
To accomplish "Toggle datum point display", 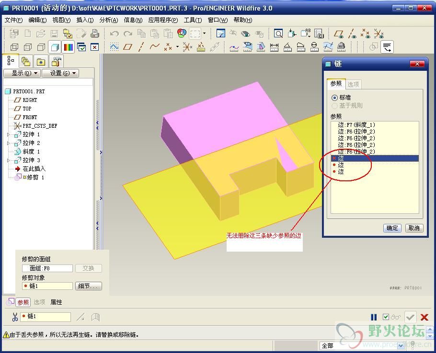I will 366,34.
